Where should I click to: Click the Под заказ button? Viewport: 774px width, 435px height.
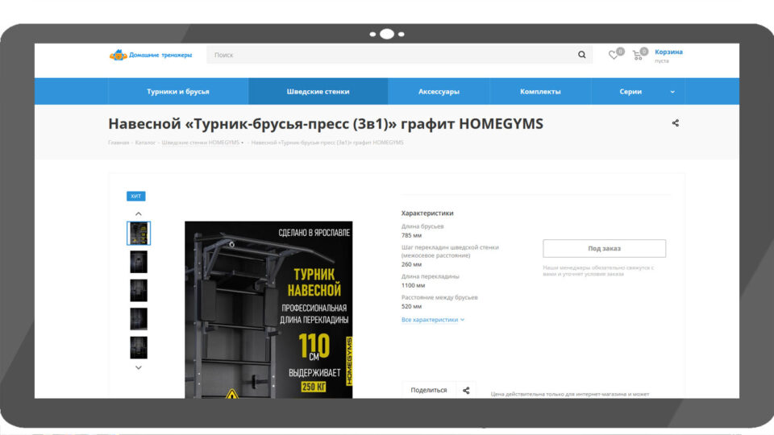[604, 249]
